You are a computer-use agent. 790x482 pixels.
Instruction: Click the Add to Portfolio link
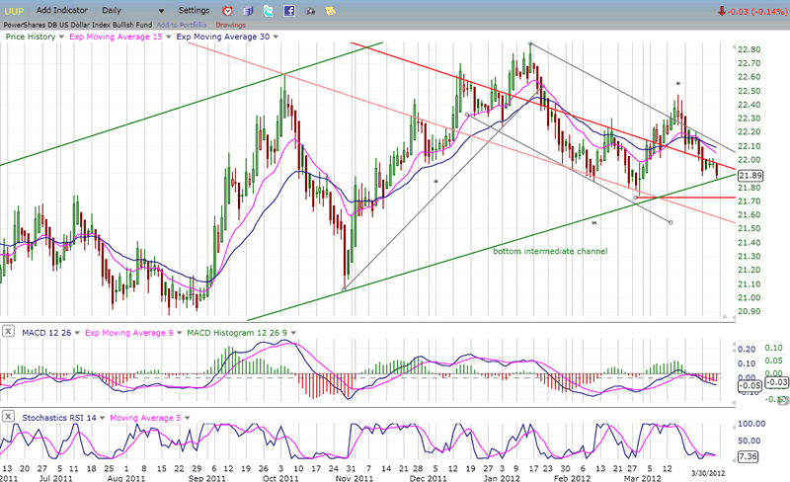[182, 24]
